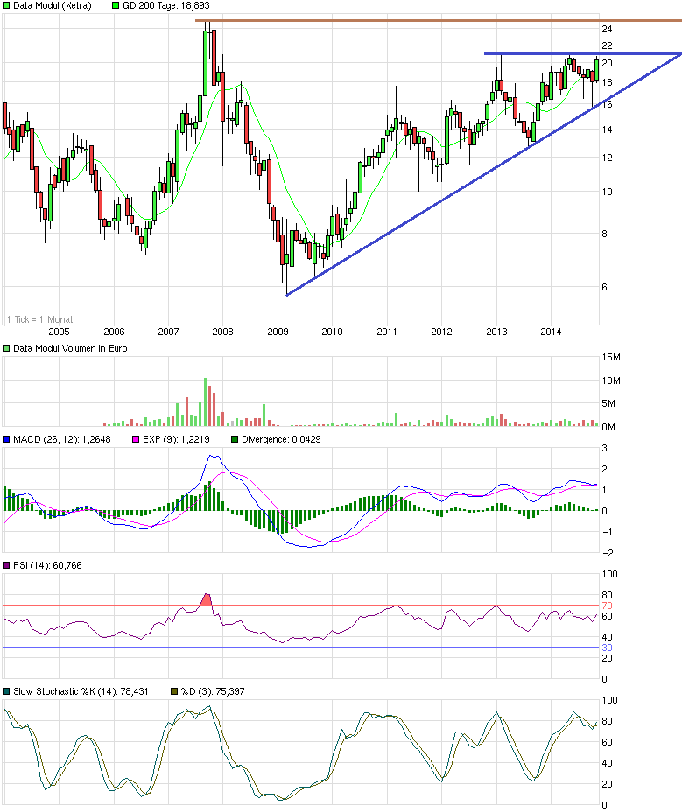This screenshot has width=682, height=812.
Task: Select the 2007 year label on time axis
Action: coord(168,332)
